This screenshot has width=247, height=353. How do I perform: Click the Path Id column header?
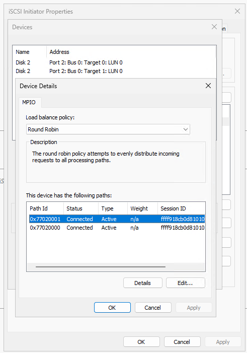pyautogui.click(x=45, y=208)
